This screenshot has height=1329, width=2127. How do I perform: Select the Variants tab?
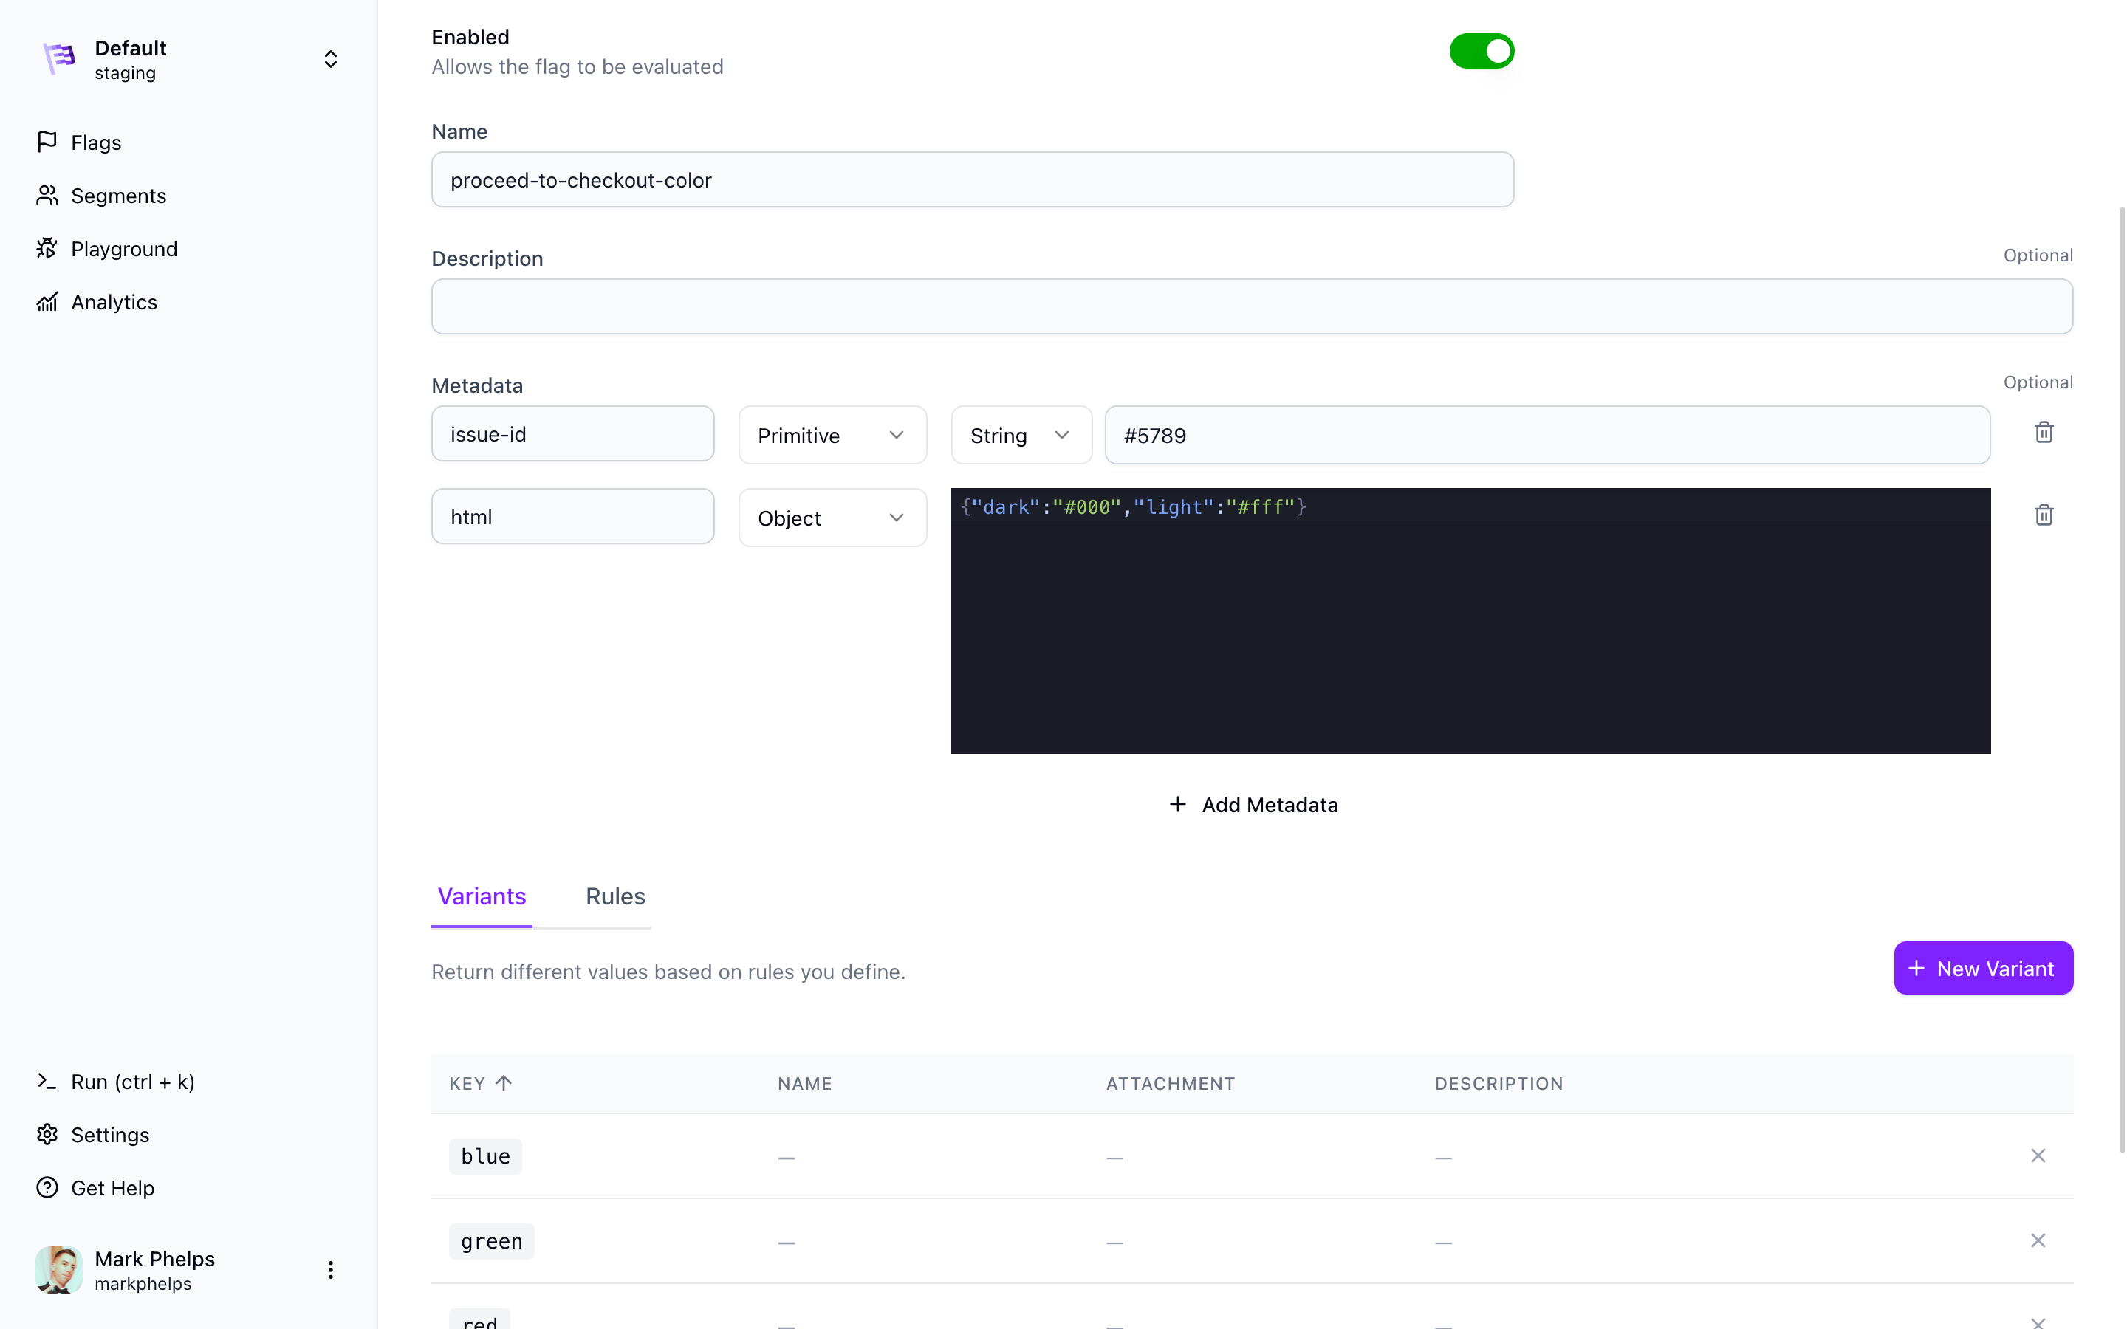pos(482,896)
